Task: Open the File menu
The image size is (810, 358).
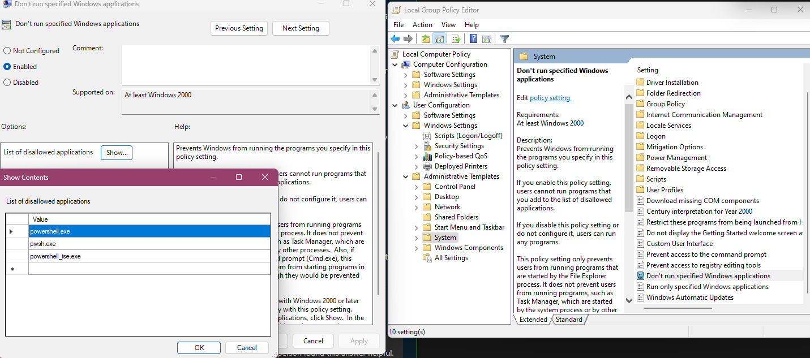Action: click(x=398, y=25)
